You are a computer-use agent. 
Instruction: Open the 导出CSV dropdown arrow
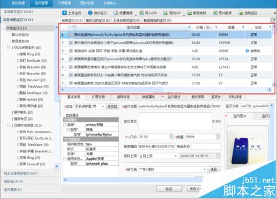(x=184, y=15)
